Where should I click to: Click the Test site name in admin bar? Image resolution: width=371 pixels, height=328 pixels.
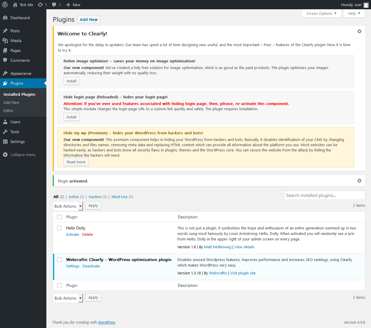pos(26,5)
